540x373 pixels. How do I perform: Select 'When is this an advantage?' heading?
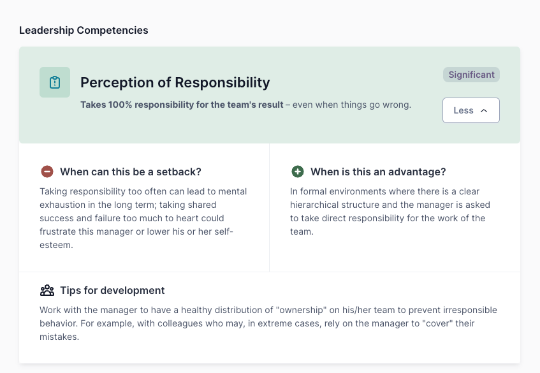click(378, 172)
